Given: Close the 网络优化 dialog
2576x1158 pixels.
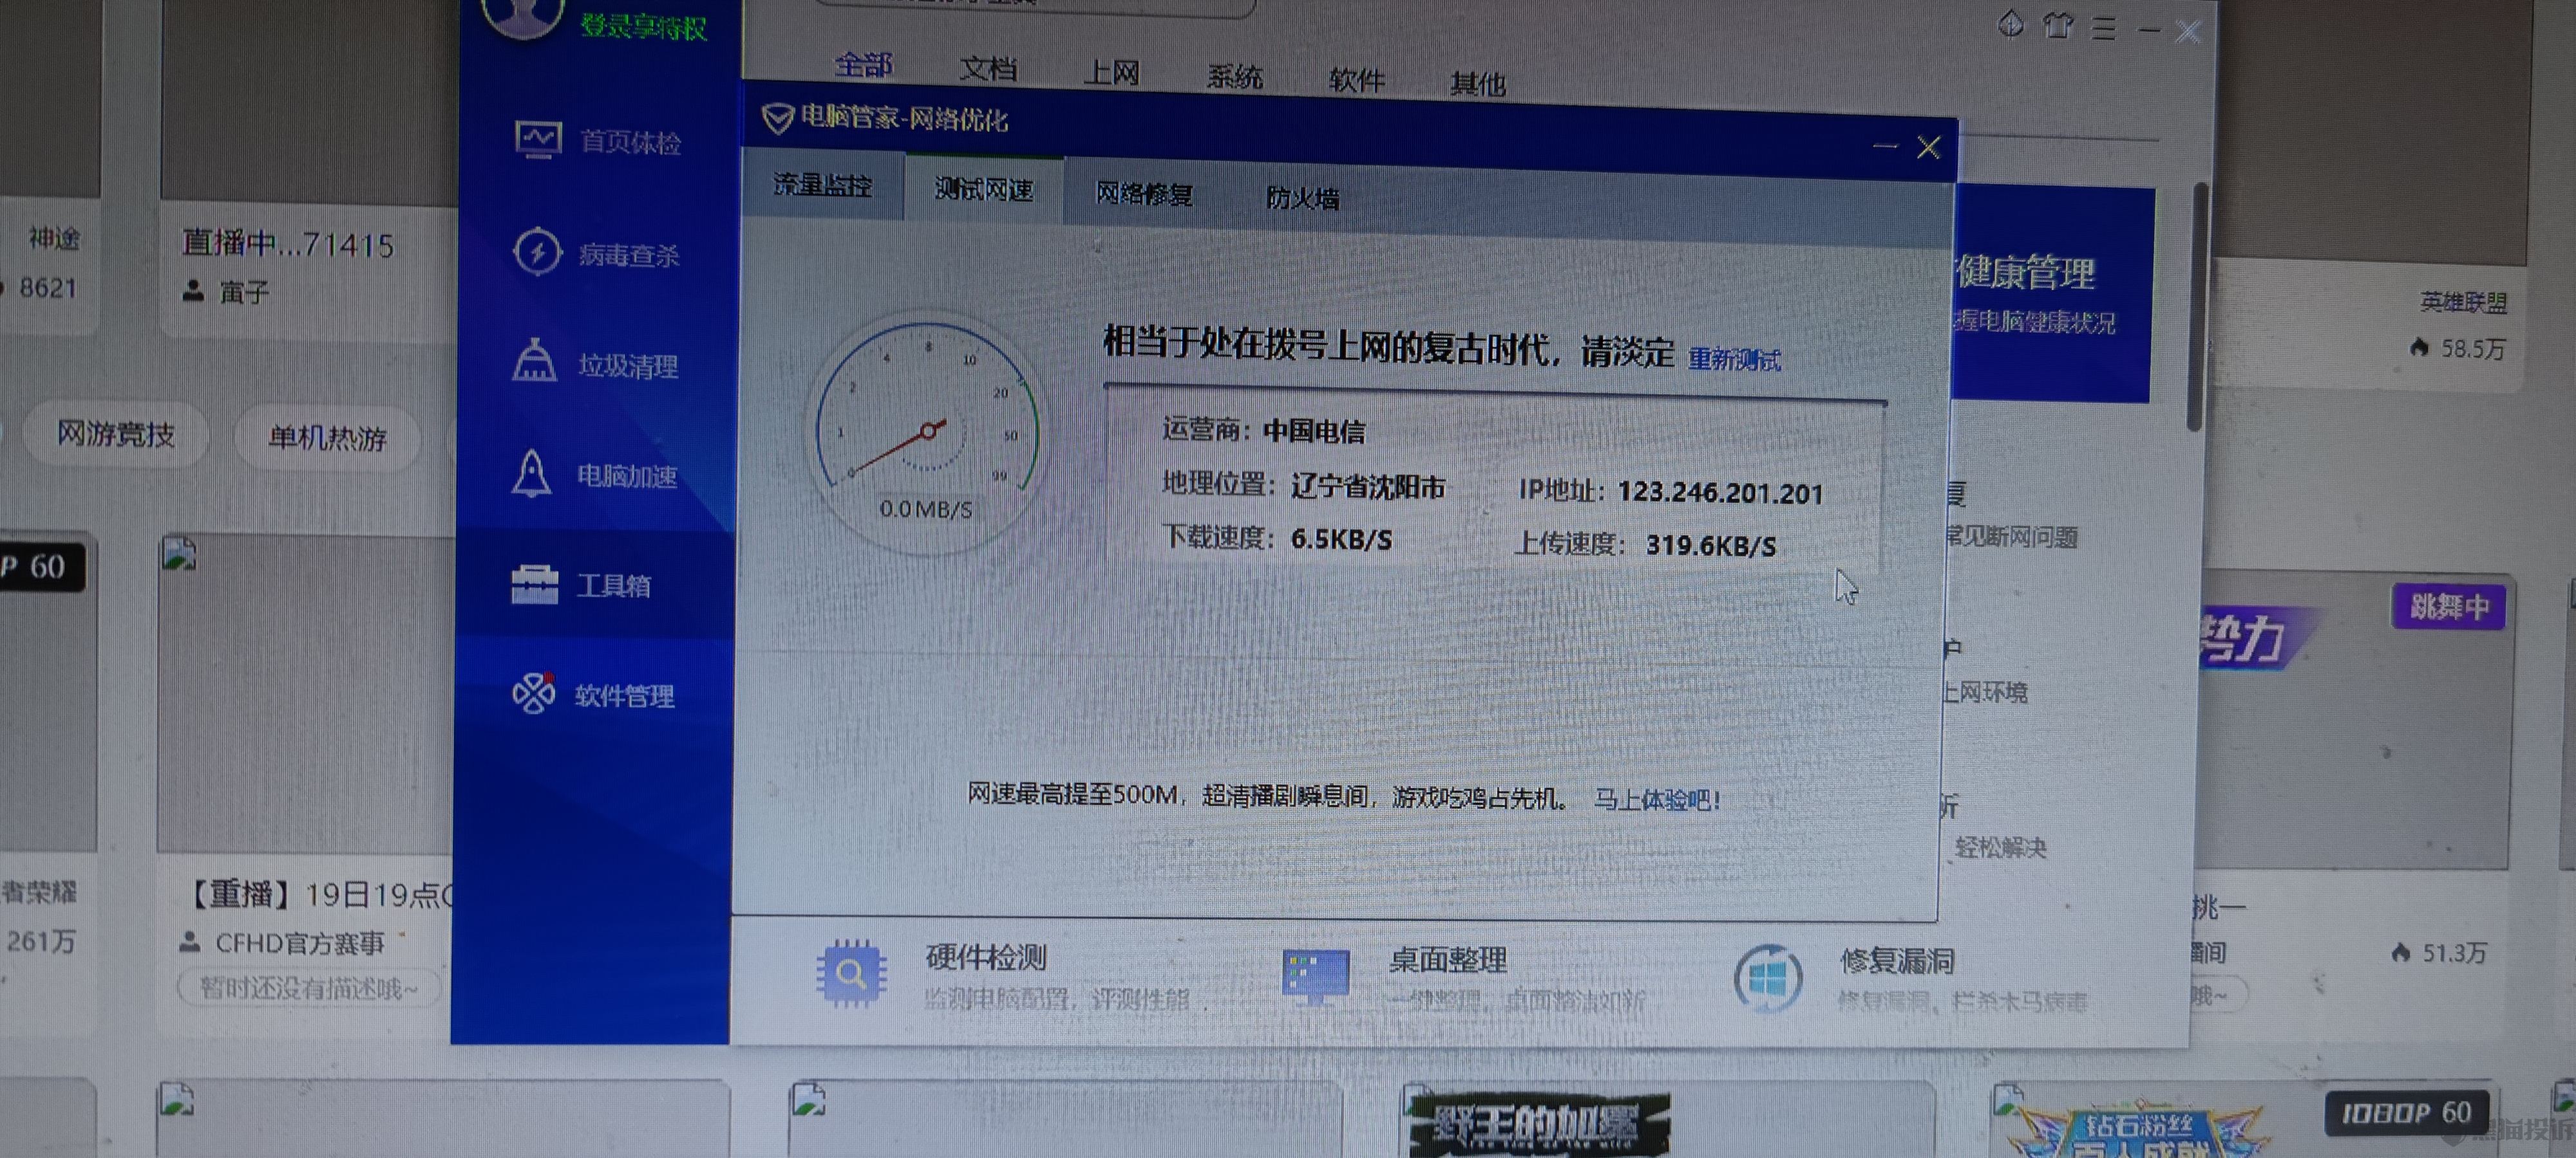Looking at the screenshot, I should (1928, 148).
